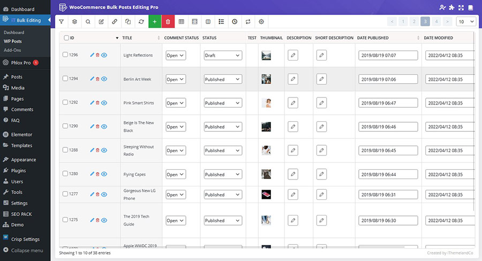482x261 pixels.
Task: Delete selected posts with red trash button
Action: coord(168,21)
